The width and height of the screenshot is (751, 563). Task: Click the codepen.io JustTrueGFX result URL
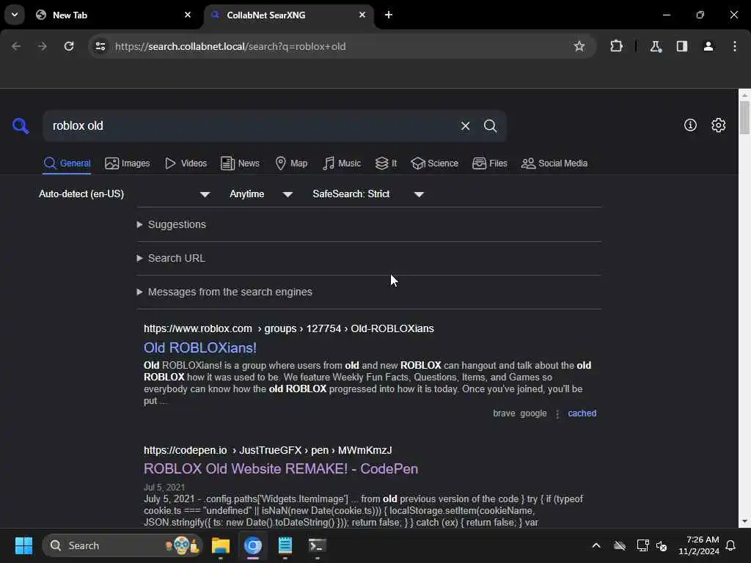coord(268,450)
